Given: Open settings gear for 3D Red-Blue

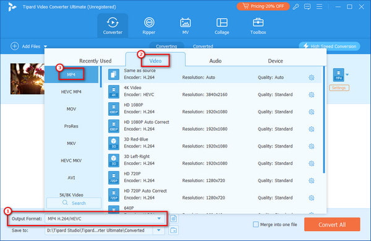Looking at the screenshot, I should coord(312,146).
